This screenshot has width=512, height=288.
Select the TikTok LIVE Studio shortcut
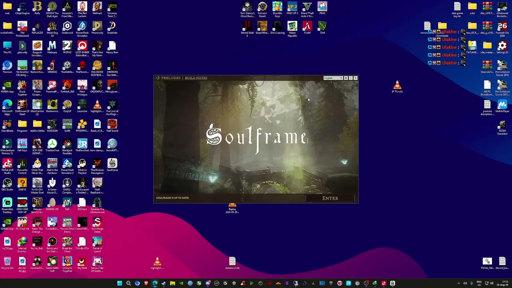pyautogui.click(x=7, y=166)
